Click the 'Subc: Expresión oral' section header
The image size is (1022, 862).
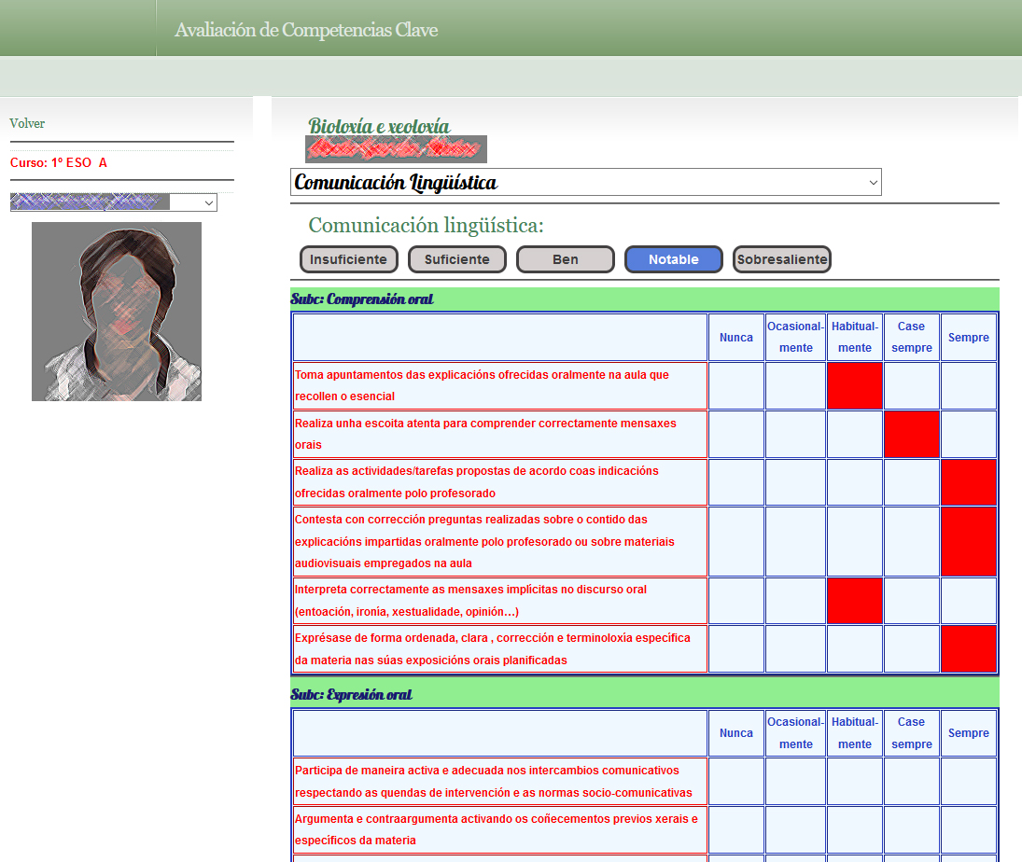(x=351, y=695)
